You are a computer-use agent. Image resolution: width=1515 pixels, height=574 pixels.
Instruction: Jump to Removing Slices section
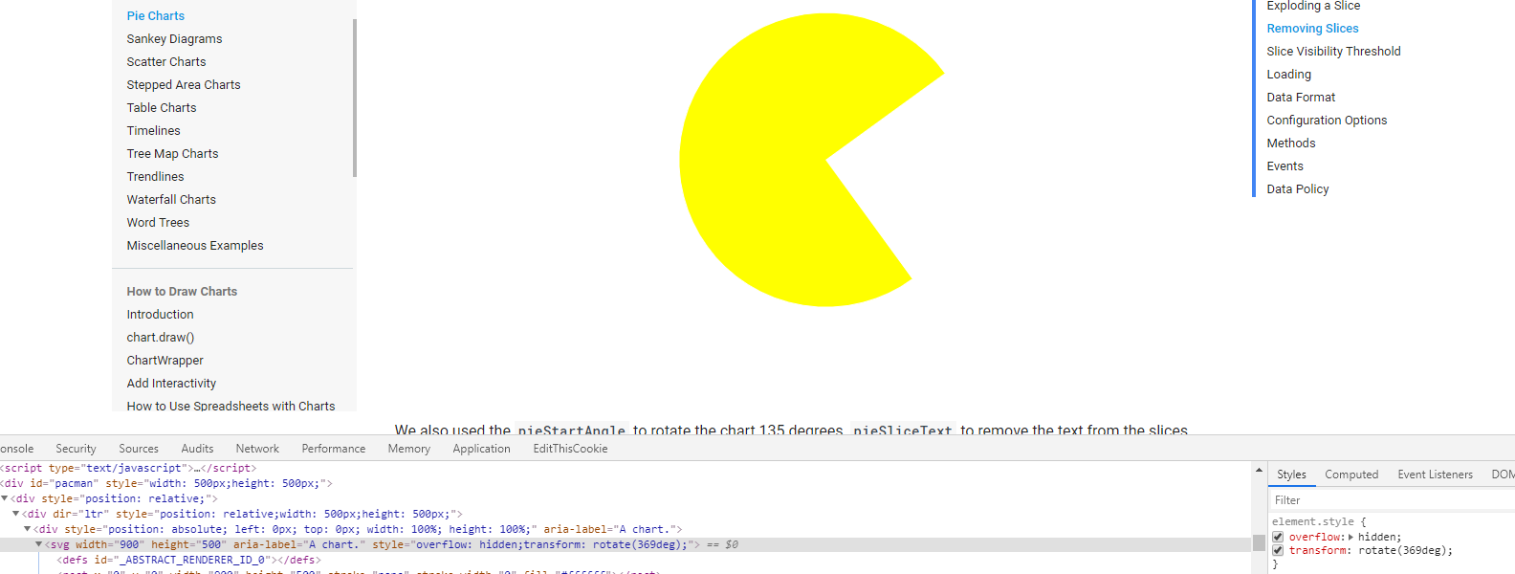pyautogui.click(x=1312, y=29)
